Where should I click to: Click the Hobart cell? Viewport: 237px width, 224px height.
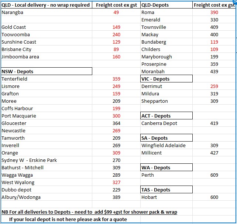tap(166, 197)
